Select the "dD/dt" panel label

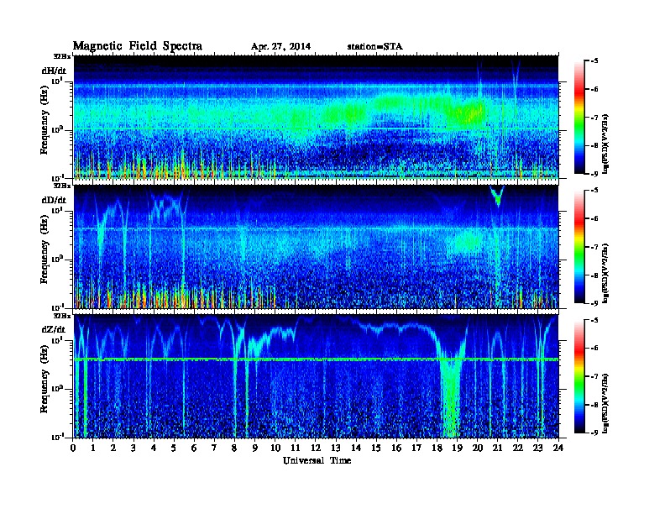point(54,200)
